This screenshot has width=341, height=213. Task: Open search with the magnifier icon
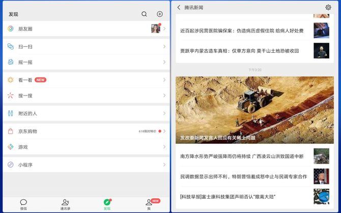144,14
